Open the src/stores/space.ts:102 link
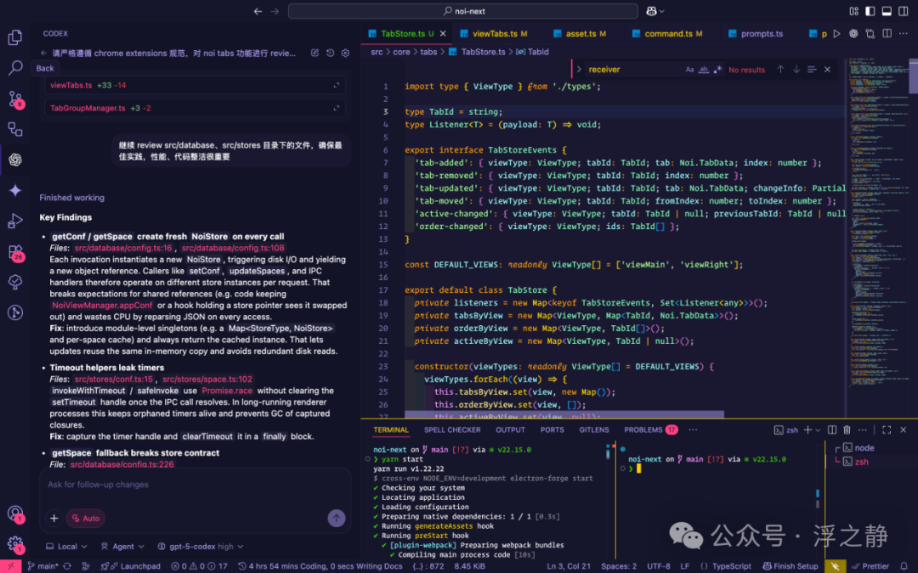918x573 pixels. click(x=207, y=379)
